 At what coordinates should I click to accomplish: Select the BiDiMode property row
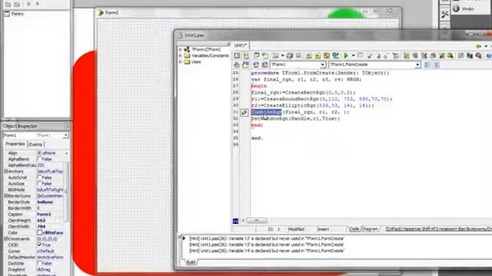35,190
